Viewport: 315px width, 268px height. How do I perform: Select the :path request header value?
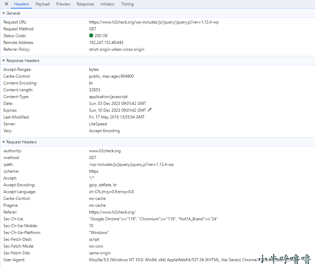[131, 164]
